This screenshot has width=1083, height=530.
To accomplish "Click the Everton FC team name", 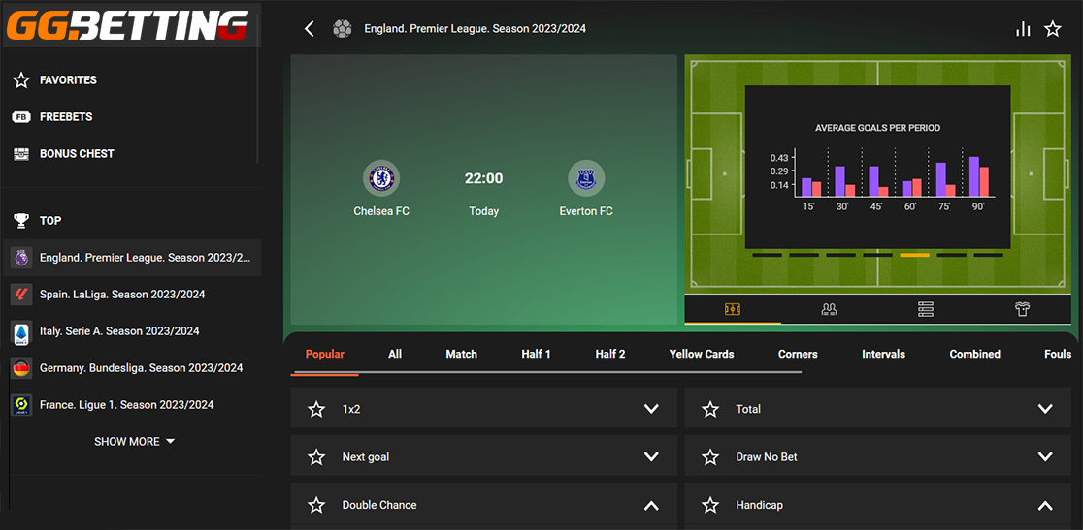I will coord(586,211).
